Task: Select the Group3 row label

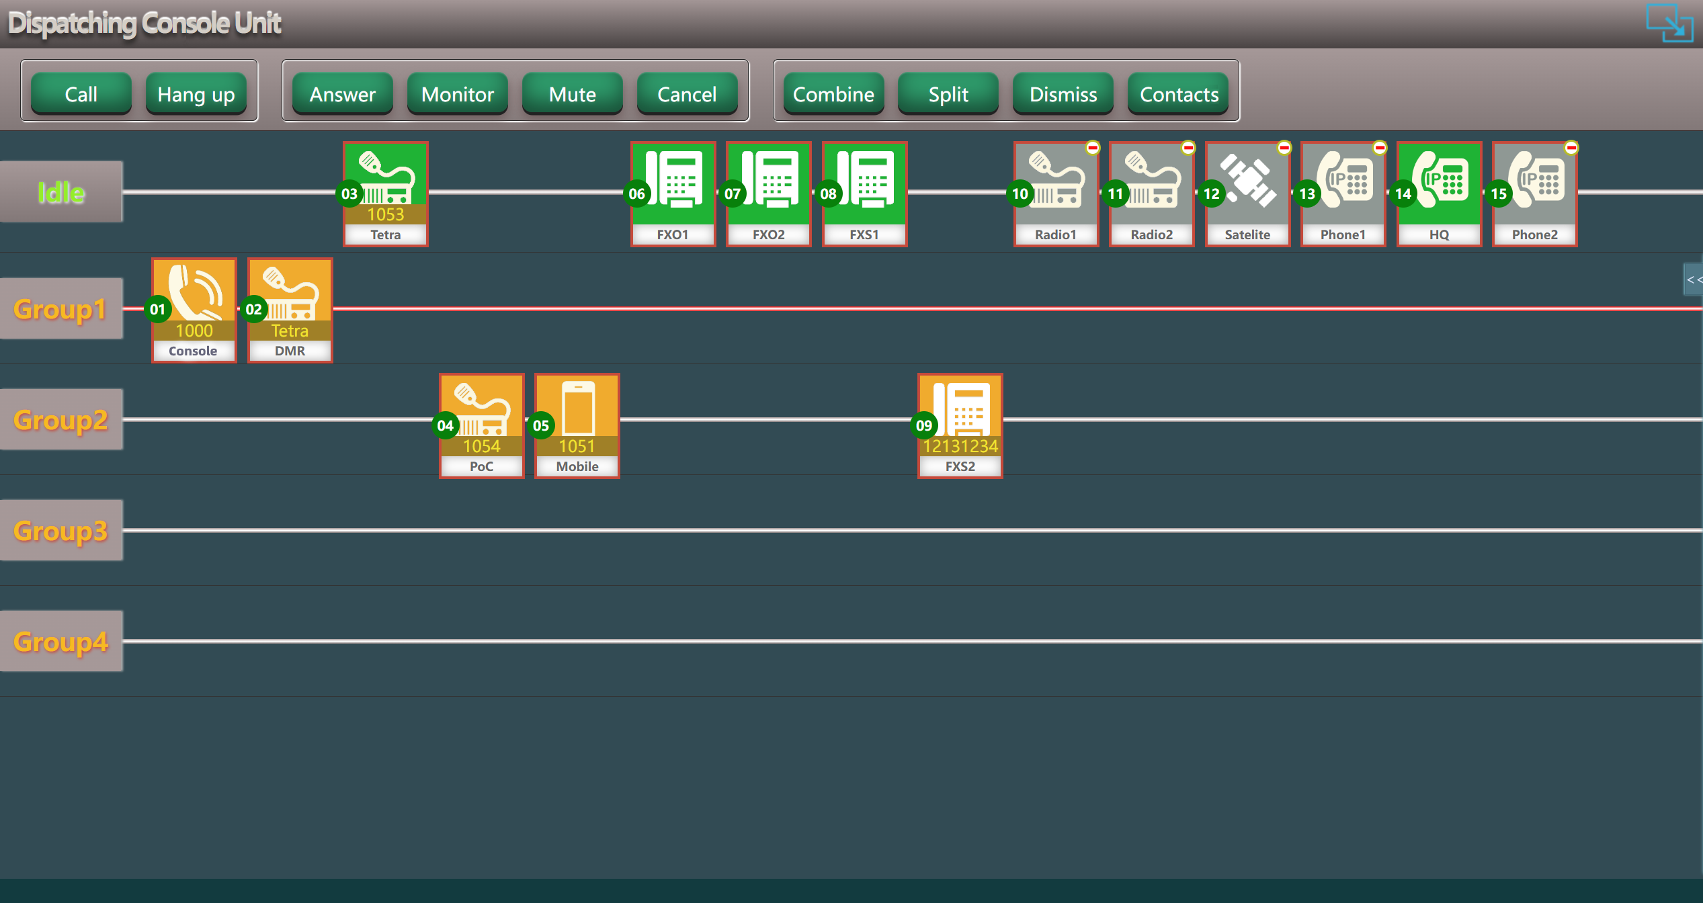Action: (60, 531)
